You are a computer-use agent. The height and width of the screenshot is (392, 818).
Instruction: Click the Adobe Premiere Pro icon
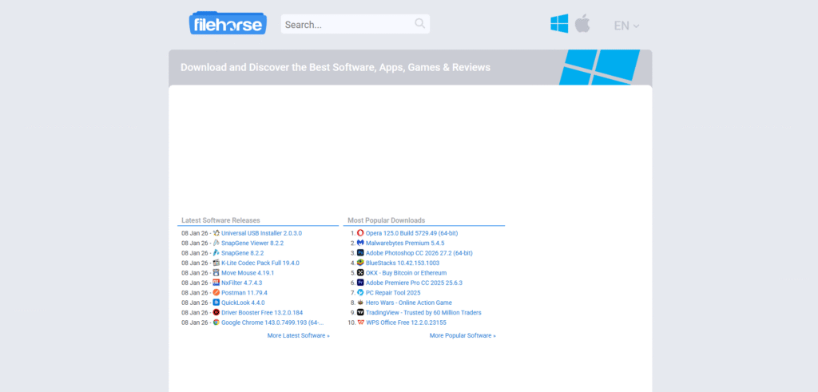point(360,283)
